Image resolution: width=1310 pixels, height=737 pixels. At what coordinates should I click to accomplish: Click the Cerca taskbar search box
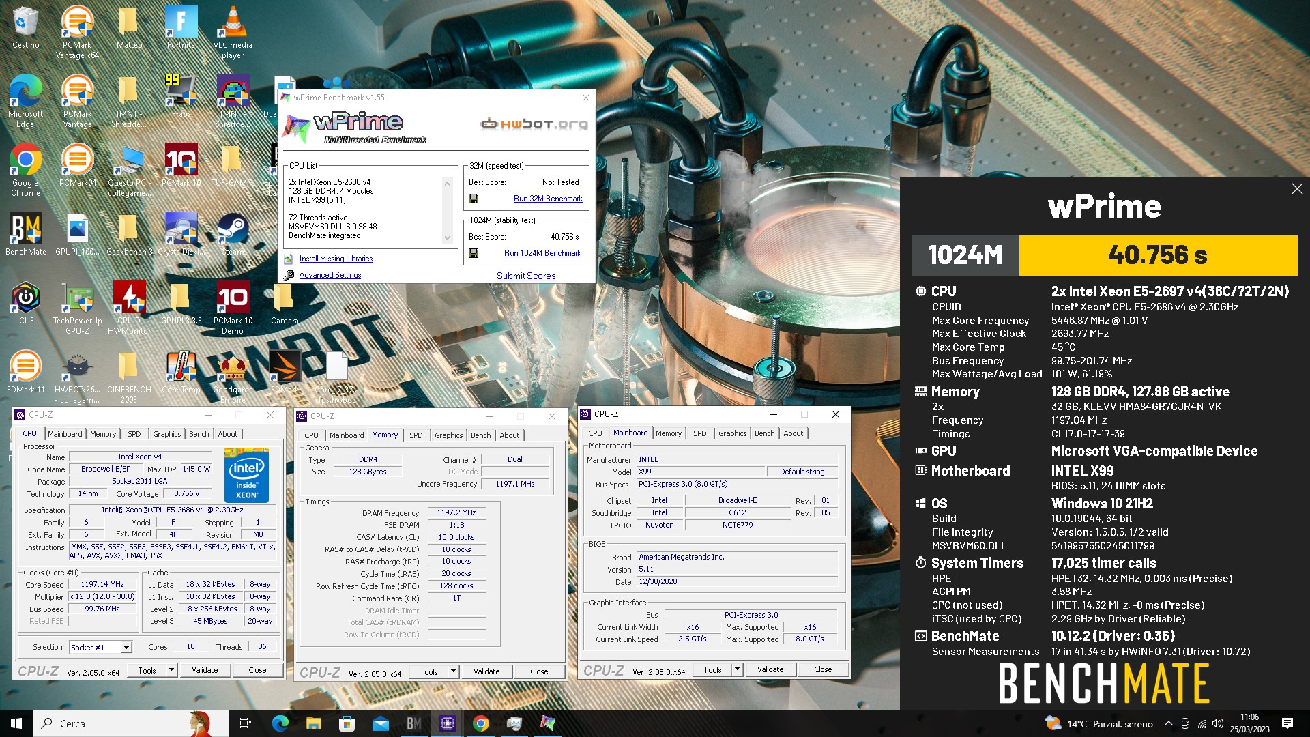tap(131, 723)
